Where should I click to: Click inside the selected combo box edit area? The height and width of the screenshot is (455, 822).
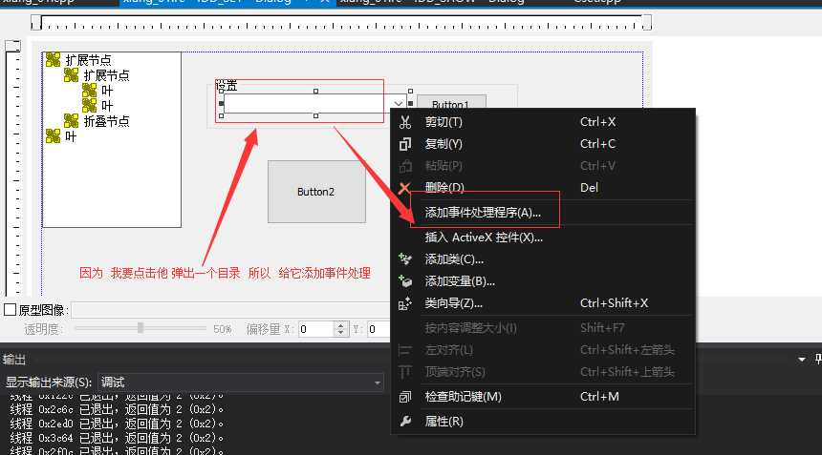click(308, 104)
